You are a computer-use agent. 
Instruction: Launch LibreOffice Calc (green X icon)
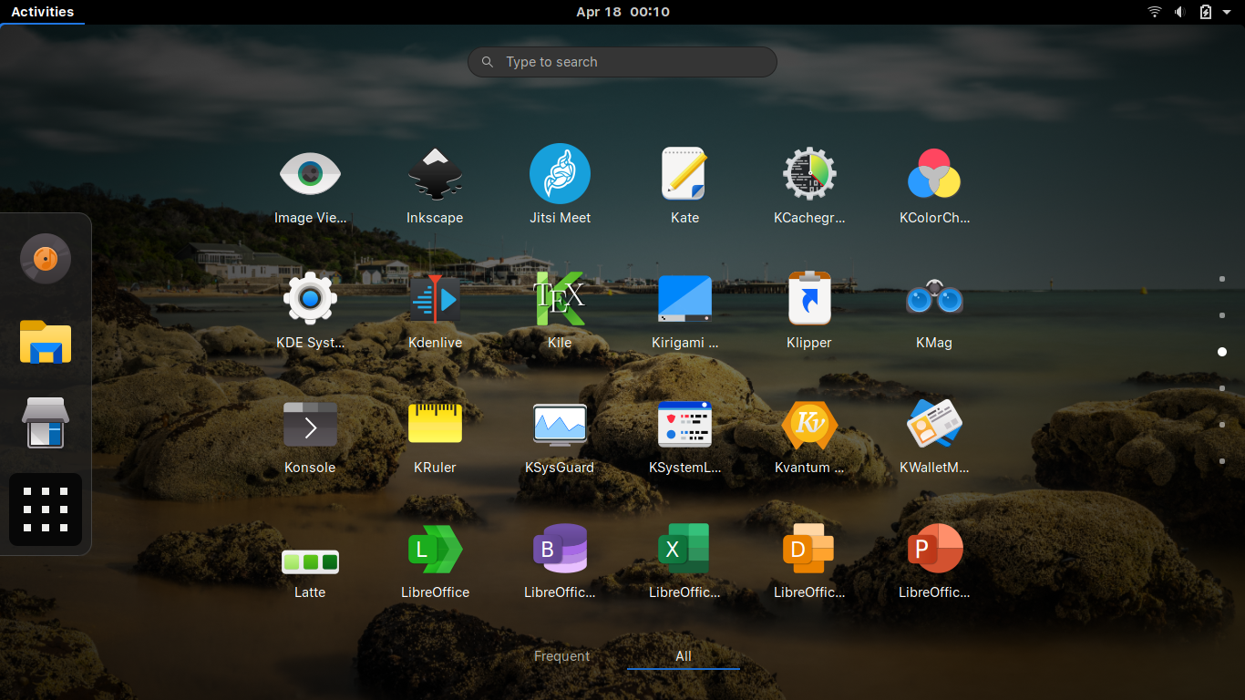click(x=684, y=549)
